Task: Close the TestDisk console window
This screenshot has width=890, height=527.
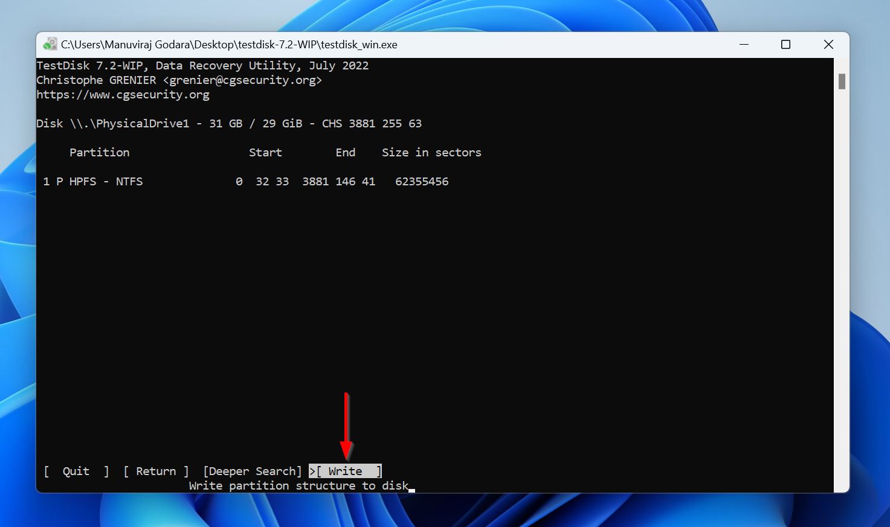Action: point(828,45)
